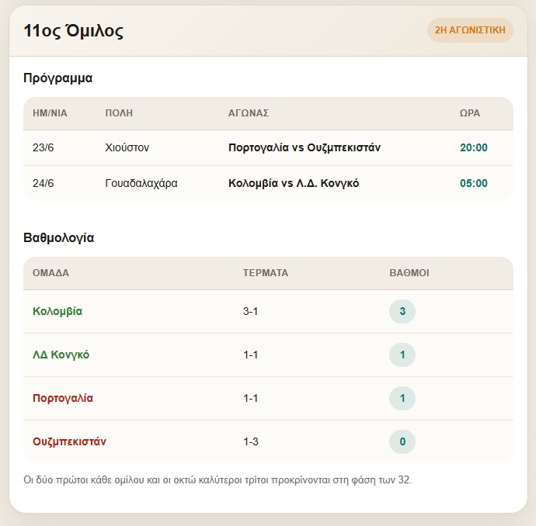Click the 'ΟΜΑΔΑ' column header
The width and height of the screenshot is (536, 526).
[50, 273]
